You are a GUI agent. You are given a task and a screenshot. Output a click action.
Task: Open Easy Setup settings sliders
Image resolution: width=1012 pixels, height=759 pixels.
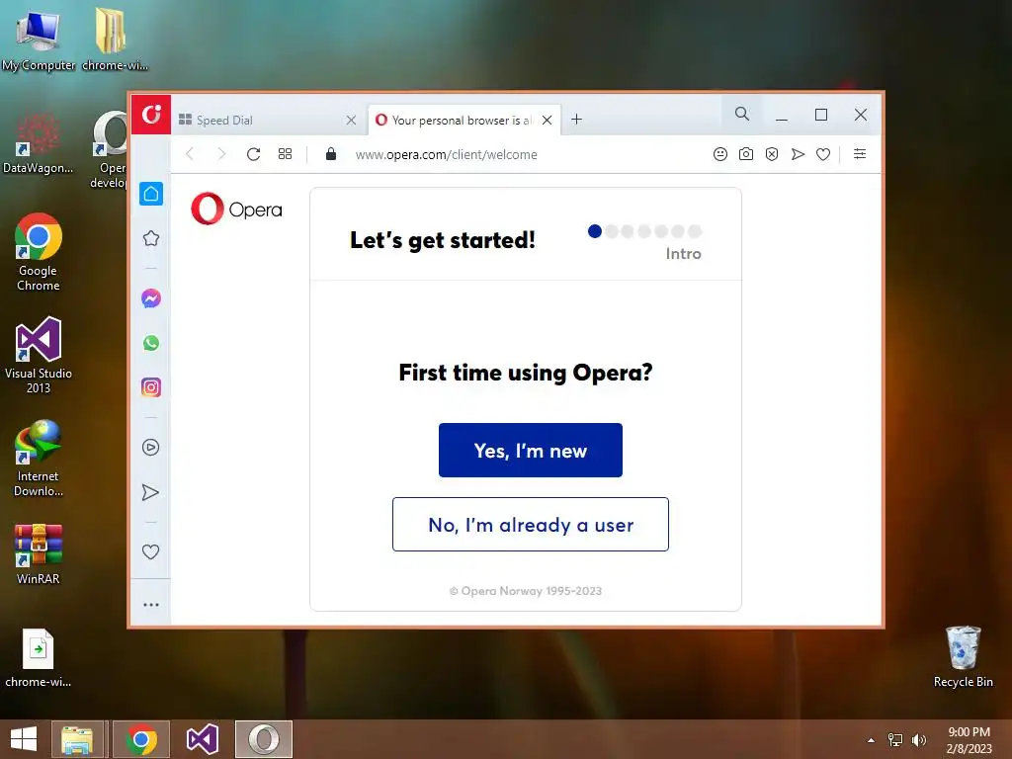point(860,153)
